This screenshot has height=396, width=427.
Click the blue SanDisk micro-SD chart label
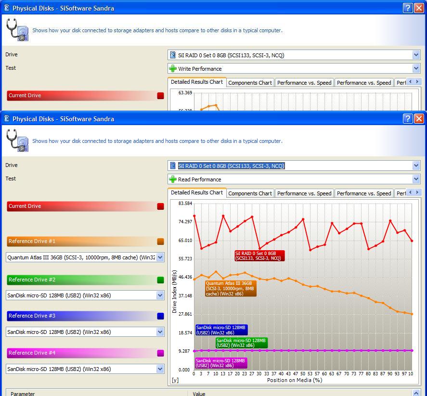pyautogui.click(x=221, y=330)
